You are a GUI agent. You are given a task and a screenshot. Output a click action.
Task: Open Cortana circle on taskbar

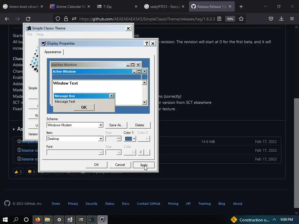(26, 220)
